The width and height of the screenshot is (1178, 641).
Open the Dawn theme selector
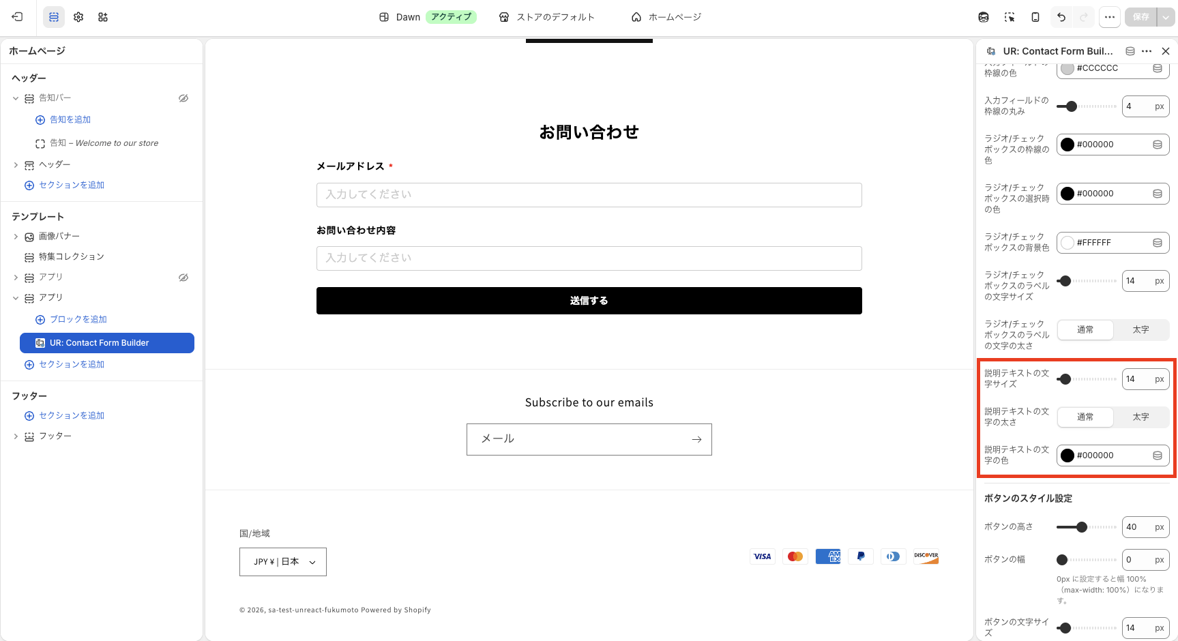pos(427,17)
